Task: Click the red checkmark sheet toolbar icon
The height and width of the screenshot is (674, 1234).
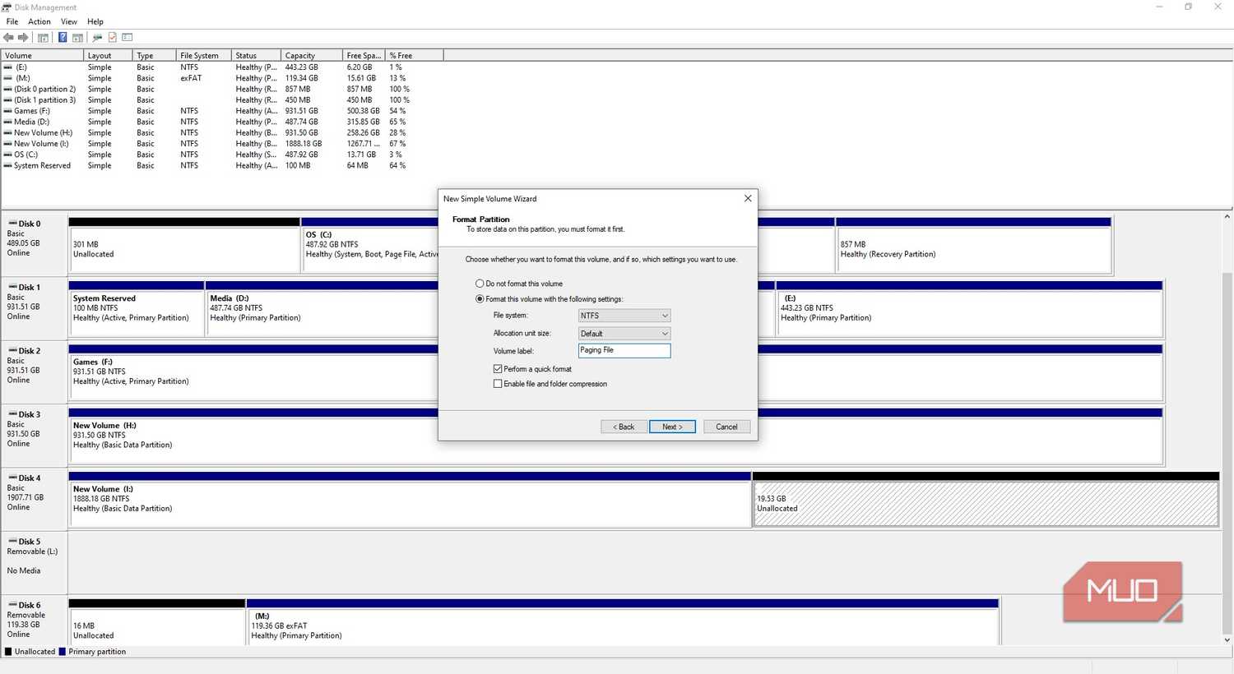Action: click(x=113, y=38)
